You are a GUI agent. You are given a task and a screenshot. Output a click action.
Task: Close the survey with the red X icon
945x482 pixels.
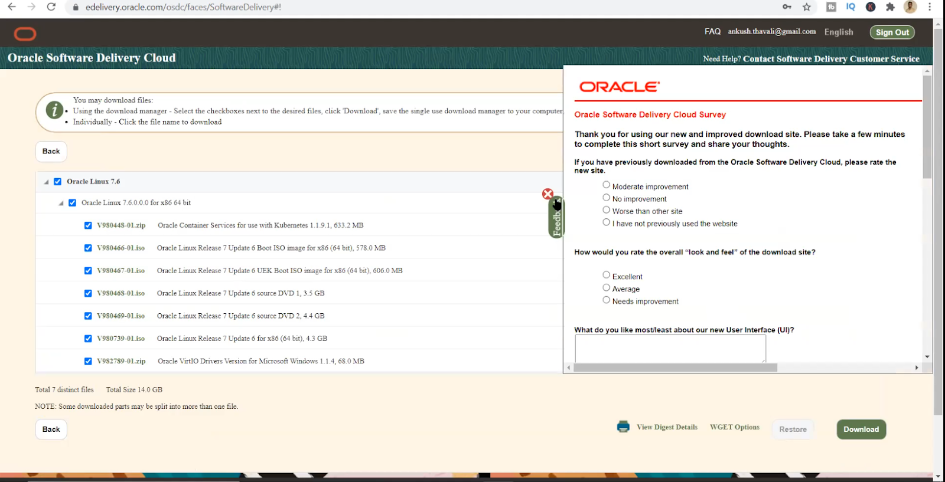click(548, 194)
